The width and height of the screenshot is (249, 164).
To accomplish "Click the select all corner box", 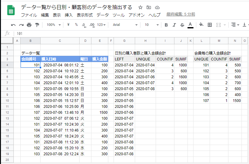I will pyautogui.click(x=7, y=41).
